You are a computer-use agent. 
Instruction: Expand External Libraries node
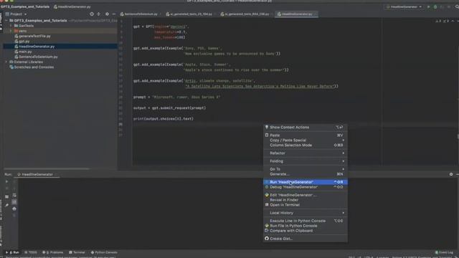(6, 62)
